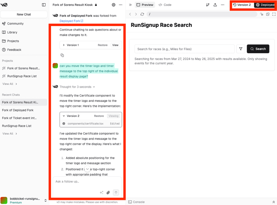
Task: Collapse the sidebar with the panel icon
Action: tap(44, 5)
